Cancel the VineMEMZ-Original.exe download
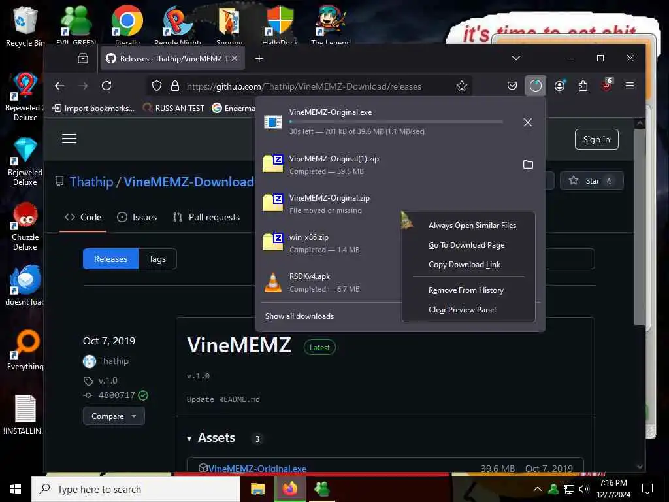This screenshot has height=502, width=669. 528,122
